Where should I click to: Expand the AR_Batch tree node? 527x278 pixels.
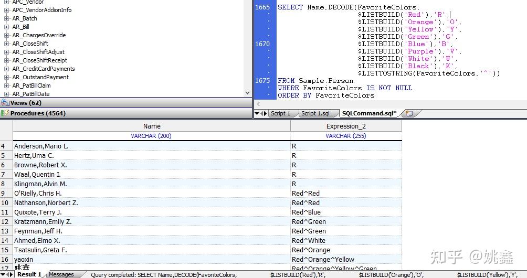tap(6, 18)
